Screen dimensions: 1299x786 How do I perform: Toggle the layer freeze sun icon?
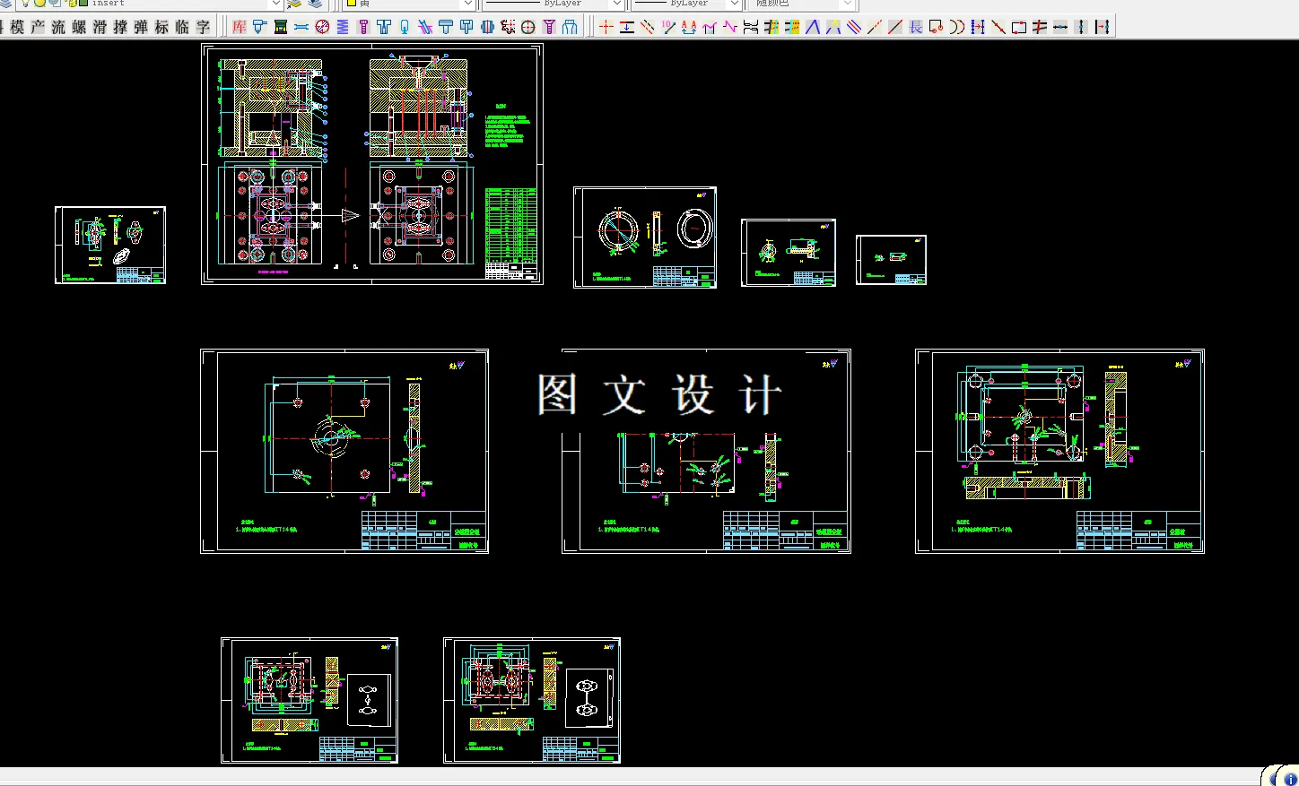click(40, 4)
